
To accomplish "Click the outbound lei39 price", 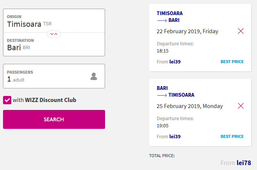I will click(x=175, y=62).
